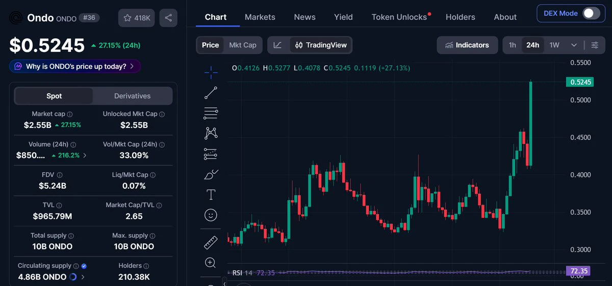Switch chart to Mkt Cap
Screen dimensions: 612x286
(243, 45)
